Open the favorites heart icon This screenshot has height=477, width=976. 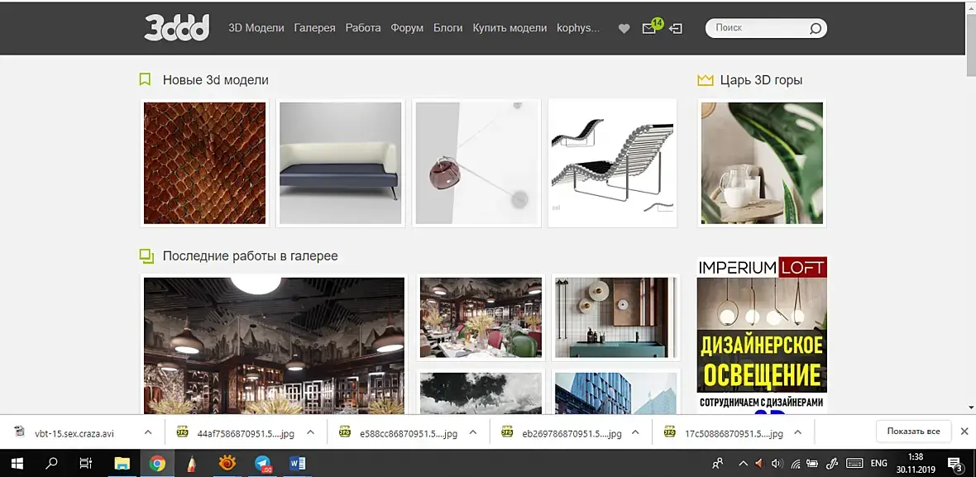coord(624,29)
